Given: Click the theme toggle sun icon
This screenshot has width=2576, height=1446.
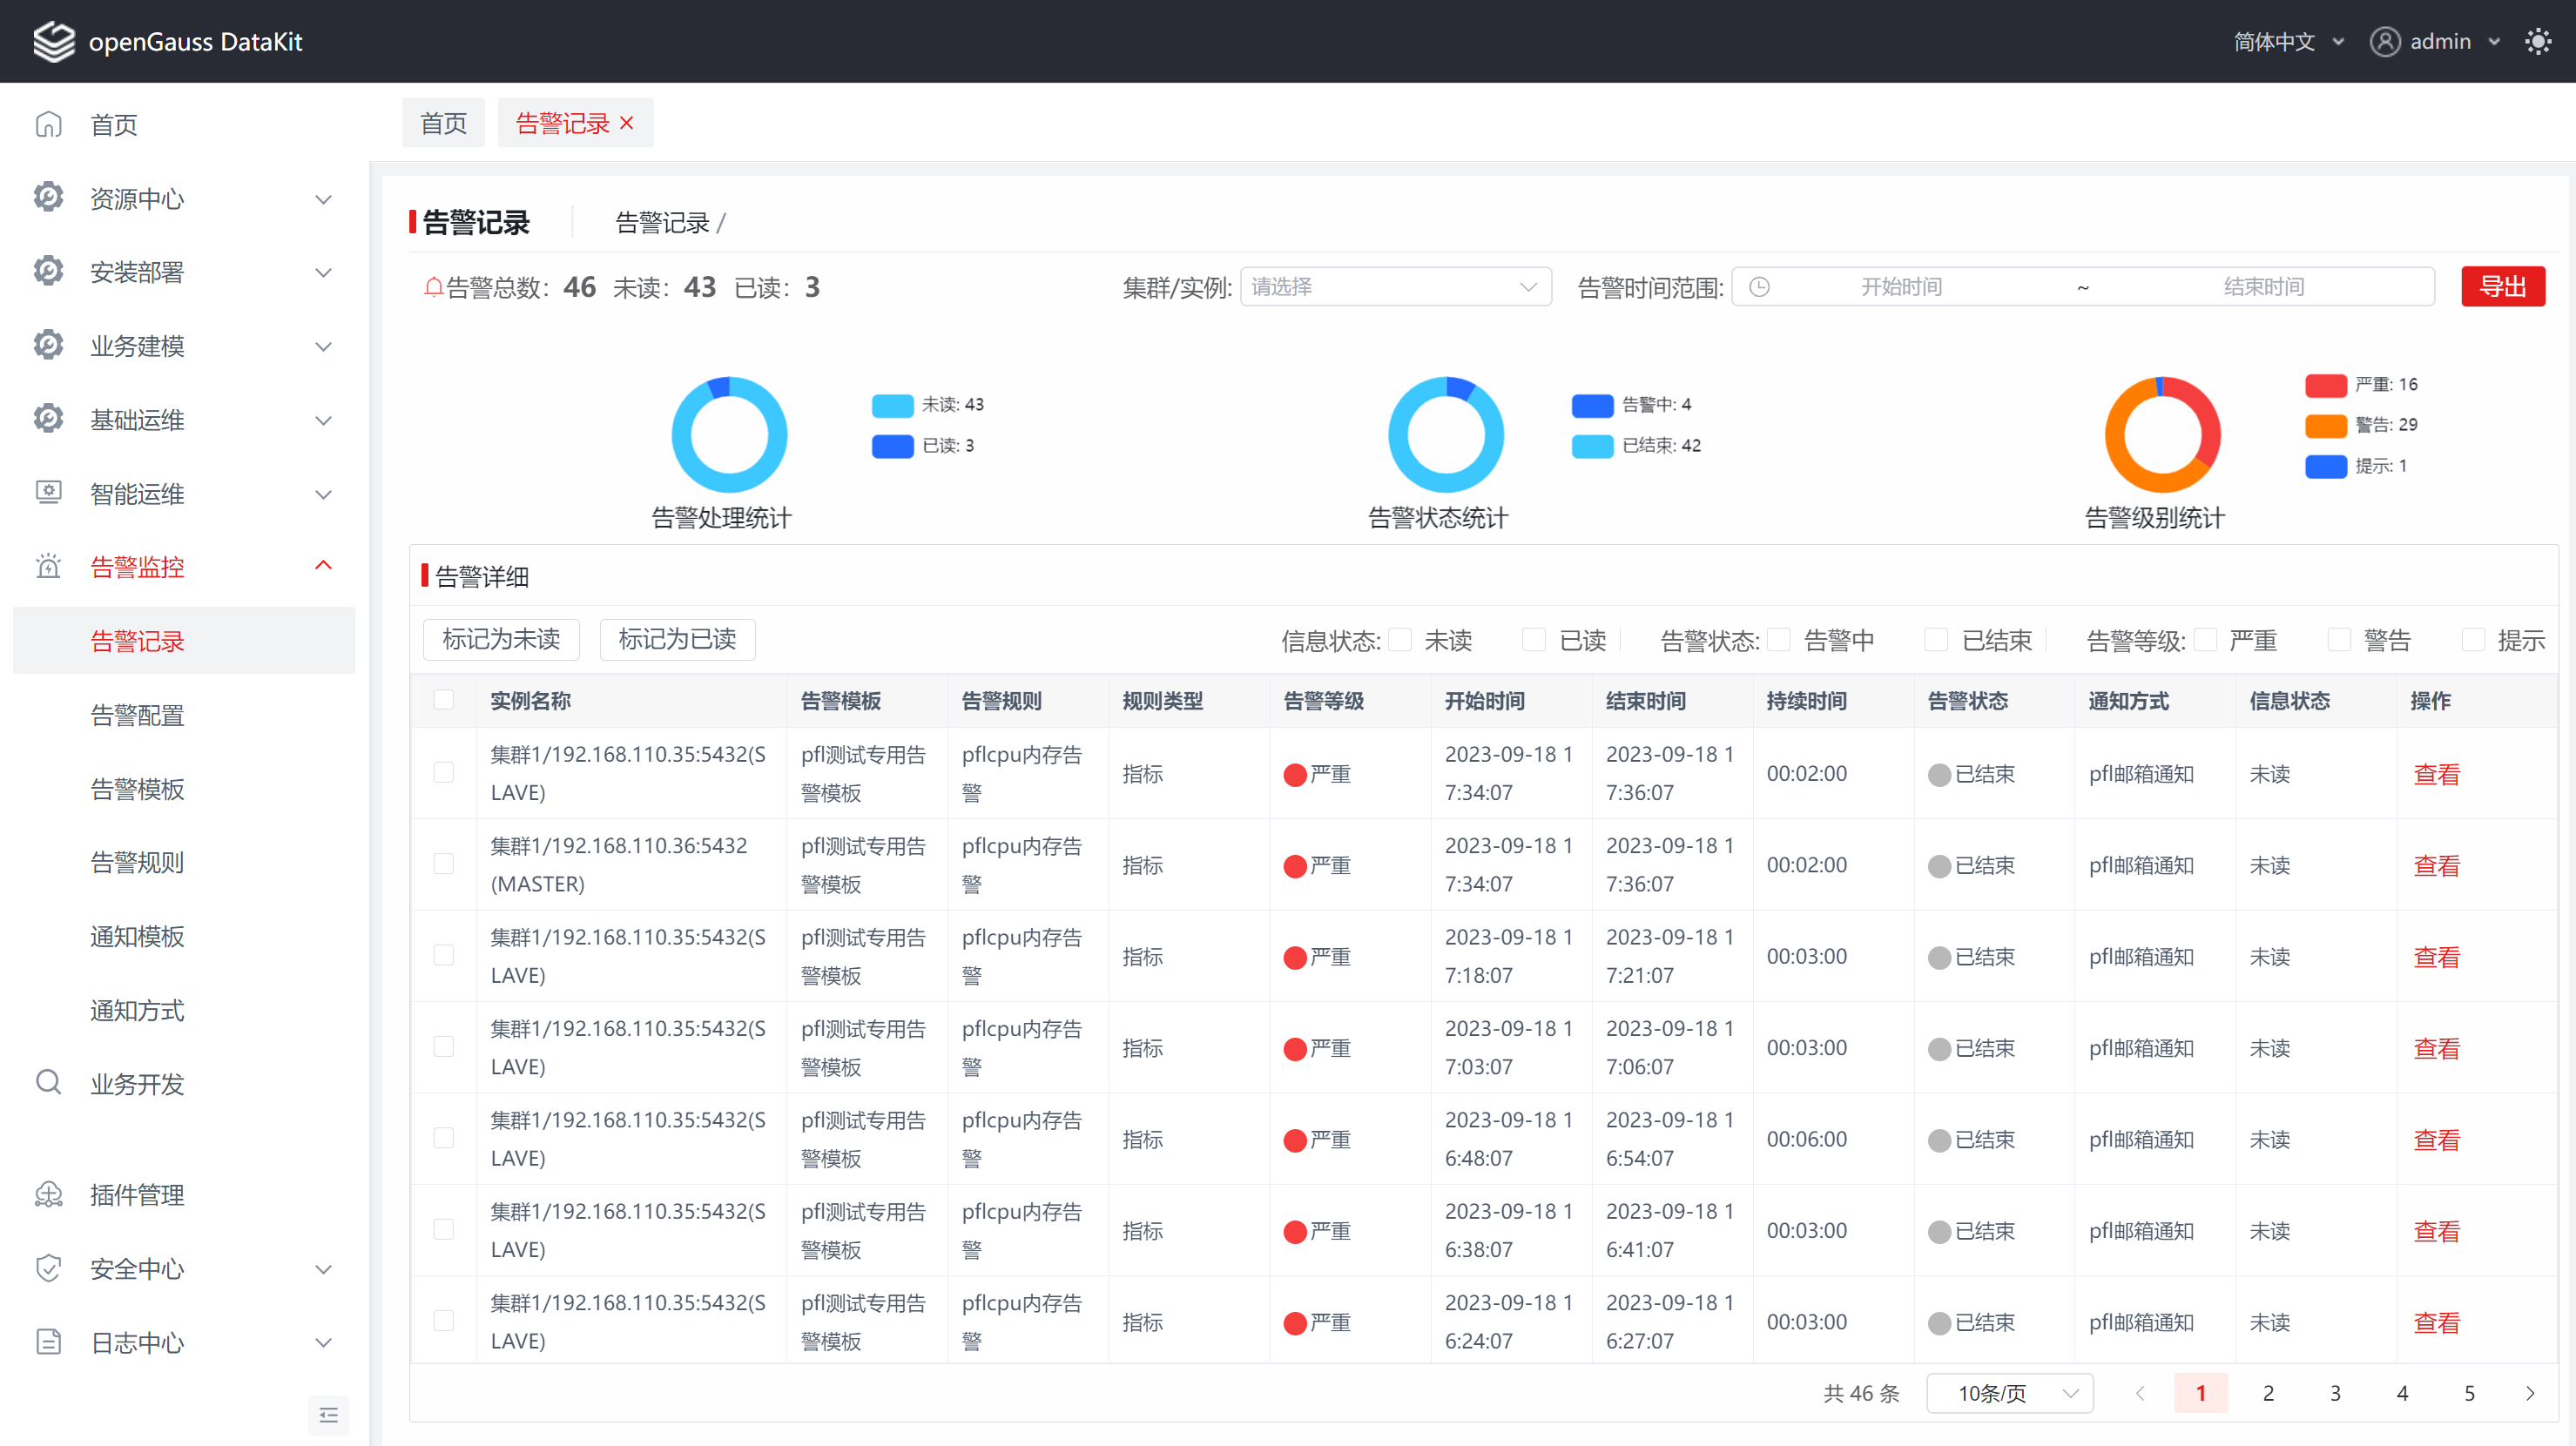Looking at the screenshot, I should pyautogui.click(x=2537, y=42).
